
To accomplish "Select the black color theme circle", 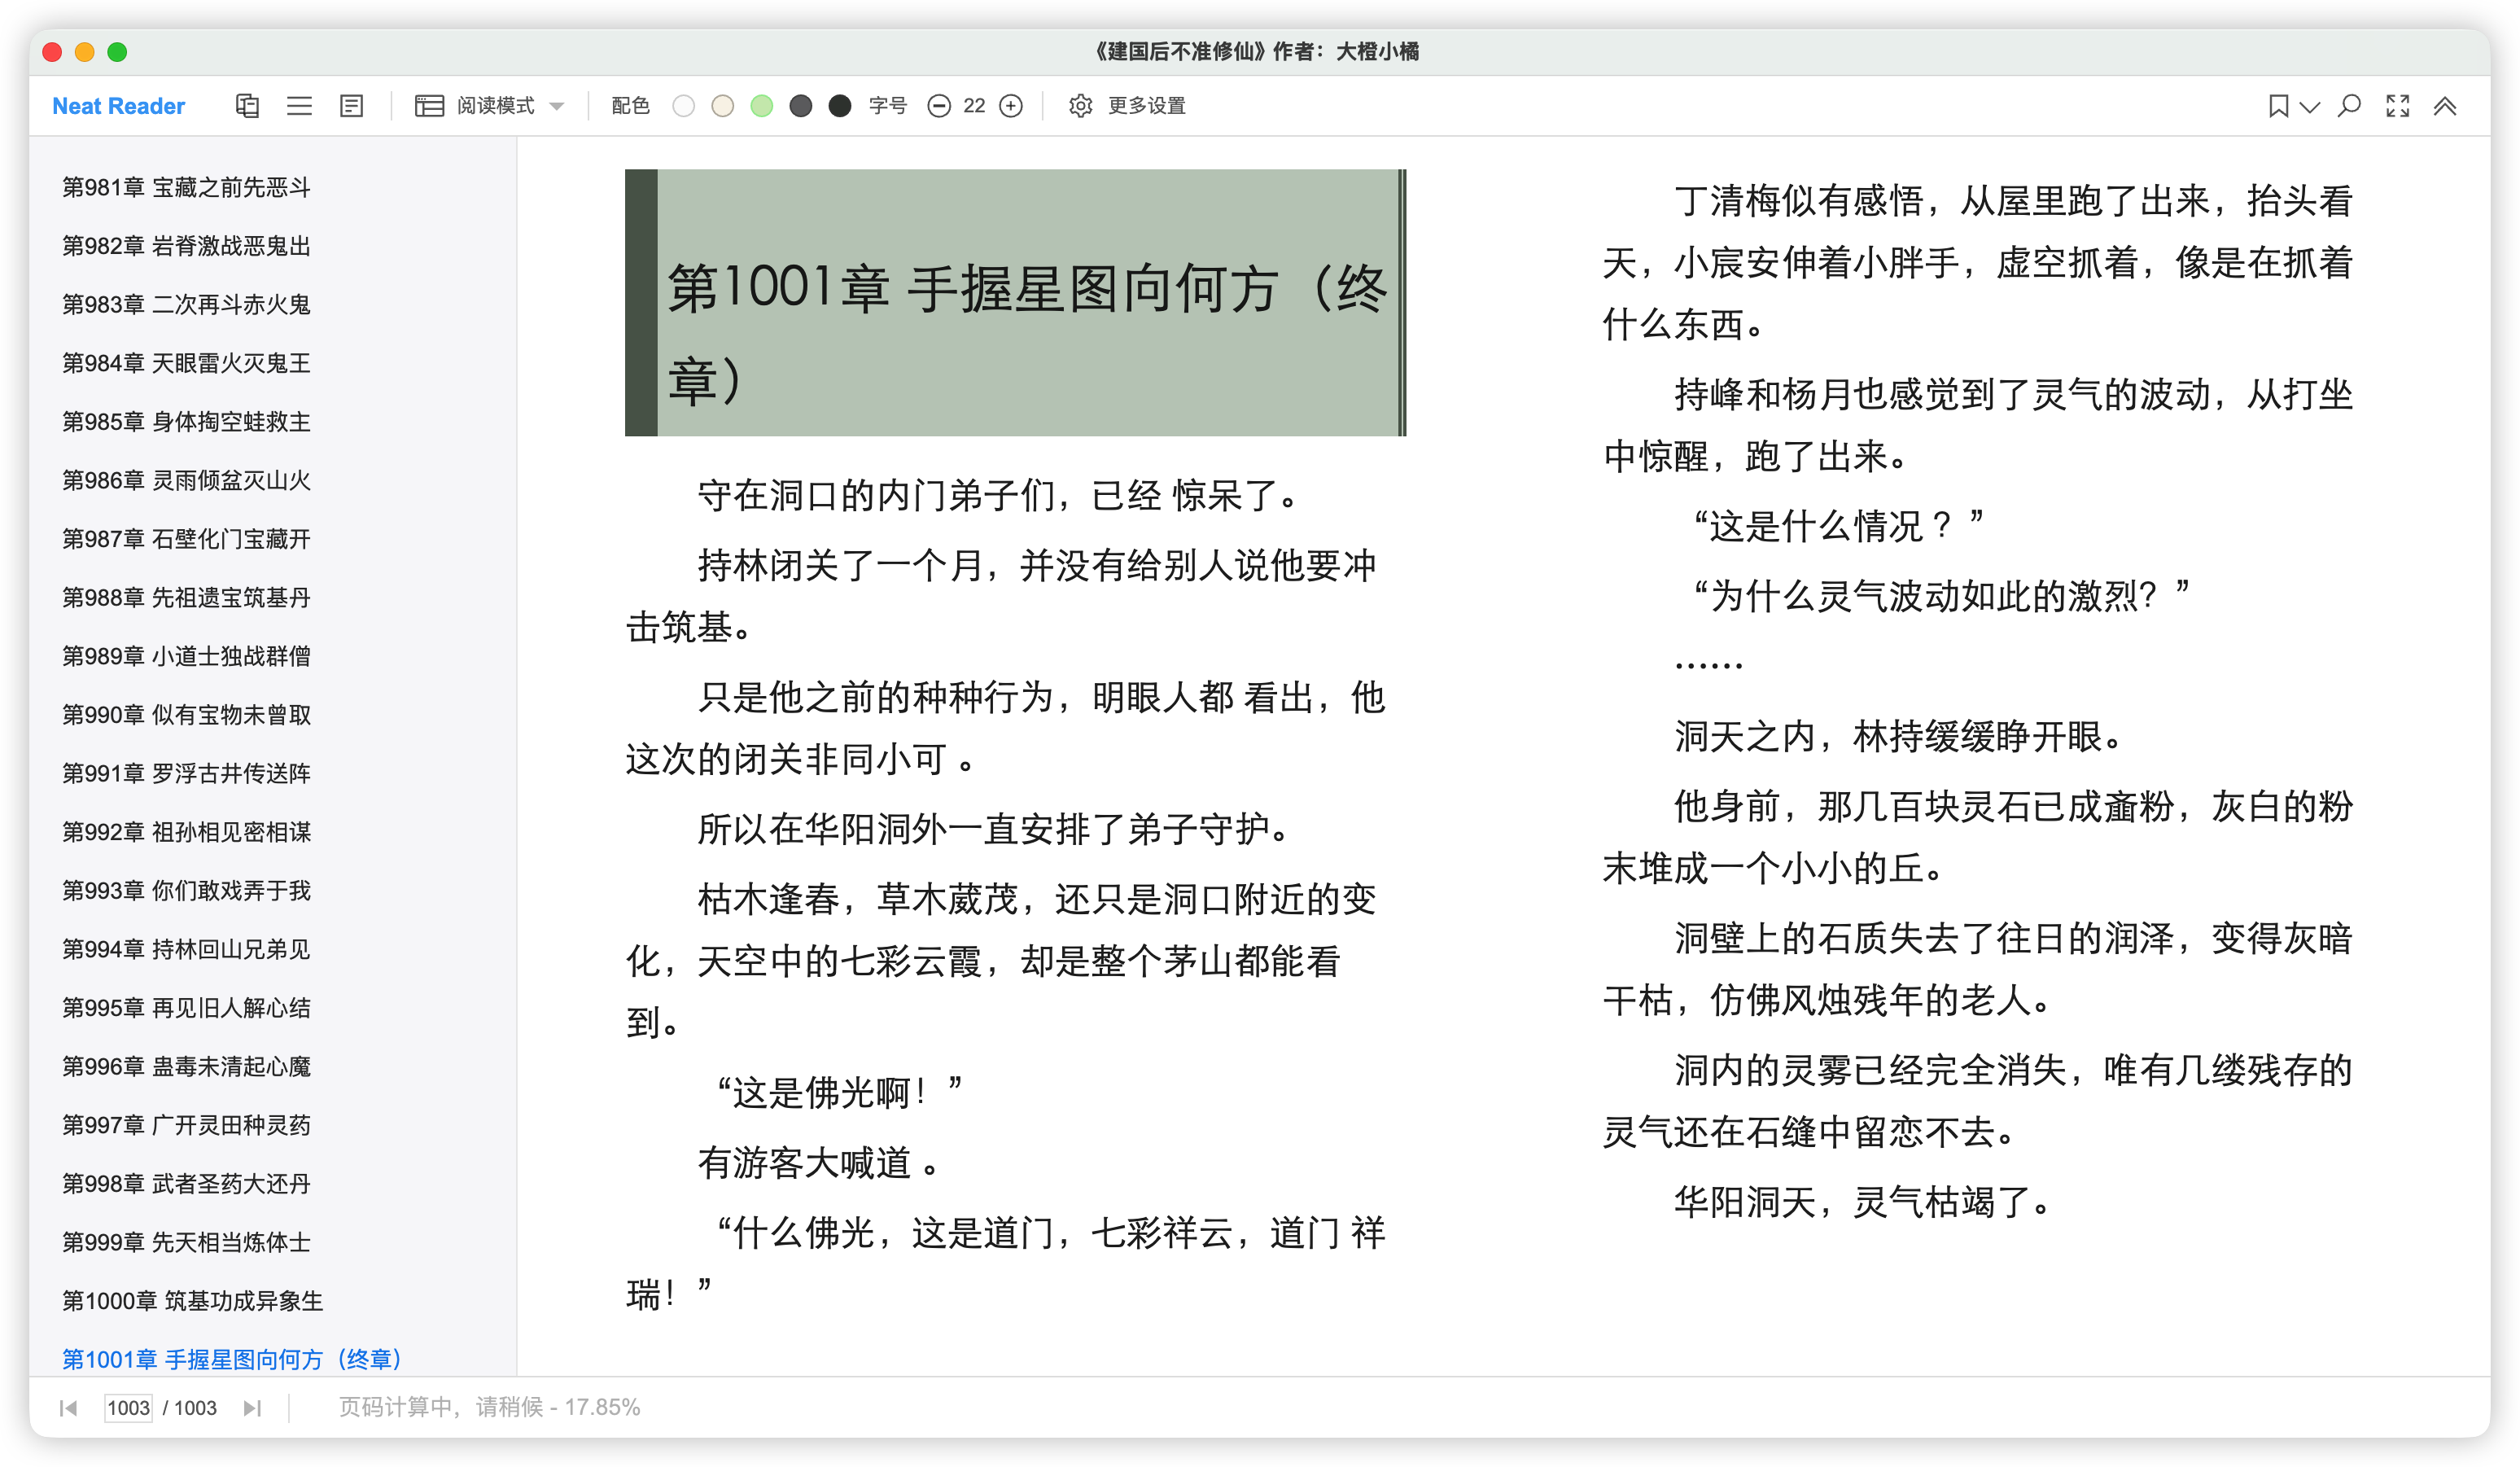I will pyautogui.click(x=840, y=106).
